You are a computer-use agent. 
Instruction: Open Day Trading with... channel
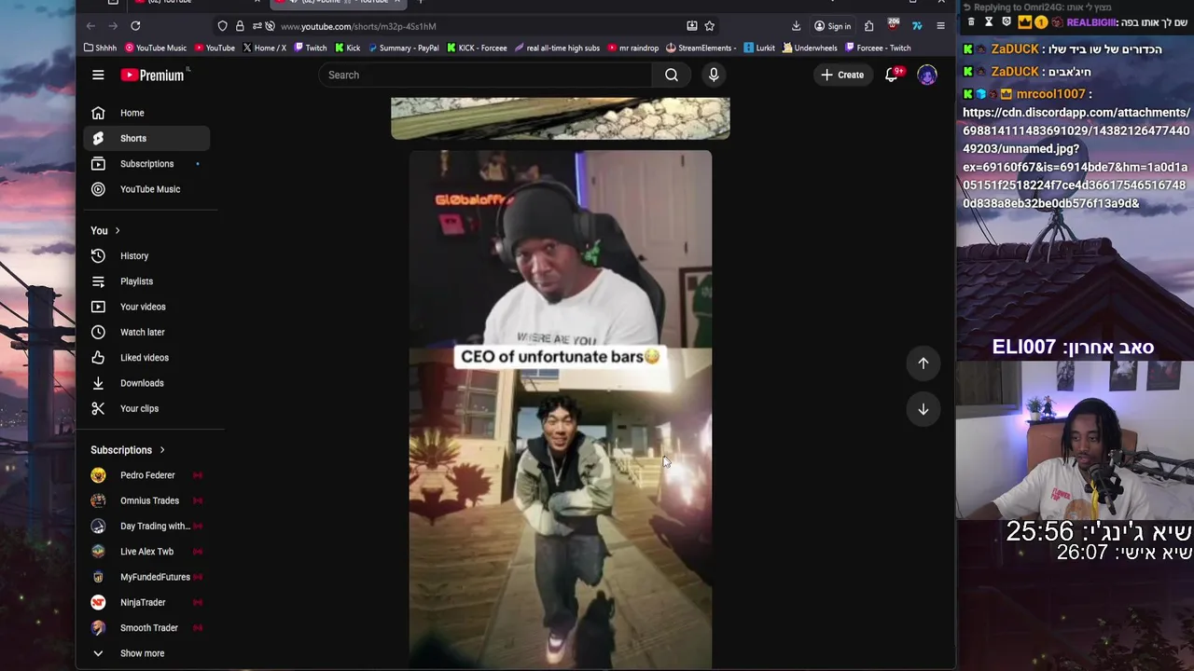[146, 527]
